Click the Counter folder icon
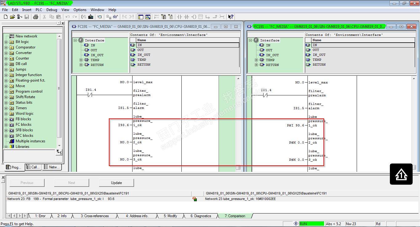The image size is (420, 227). (x=12, y=58)
